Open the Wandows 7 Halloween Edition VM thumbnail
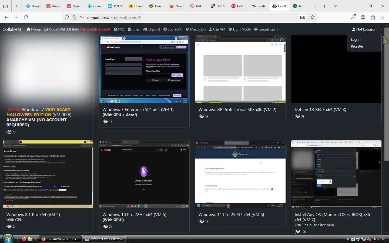The width and height of the screenshot is (389, 243). [48, 69]
